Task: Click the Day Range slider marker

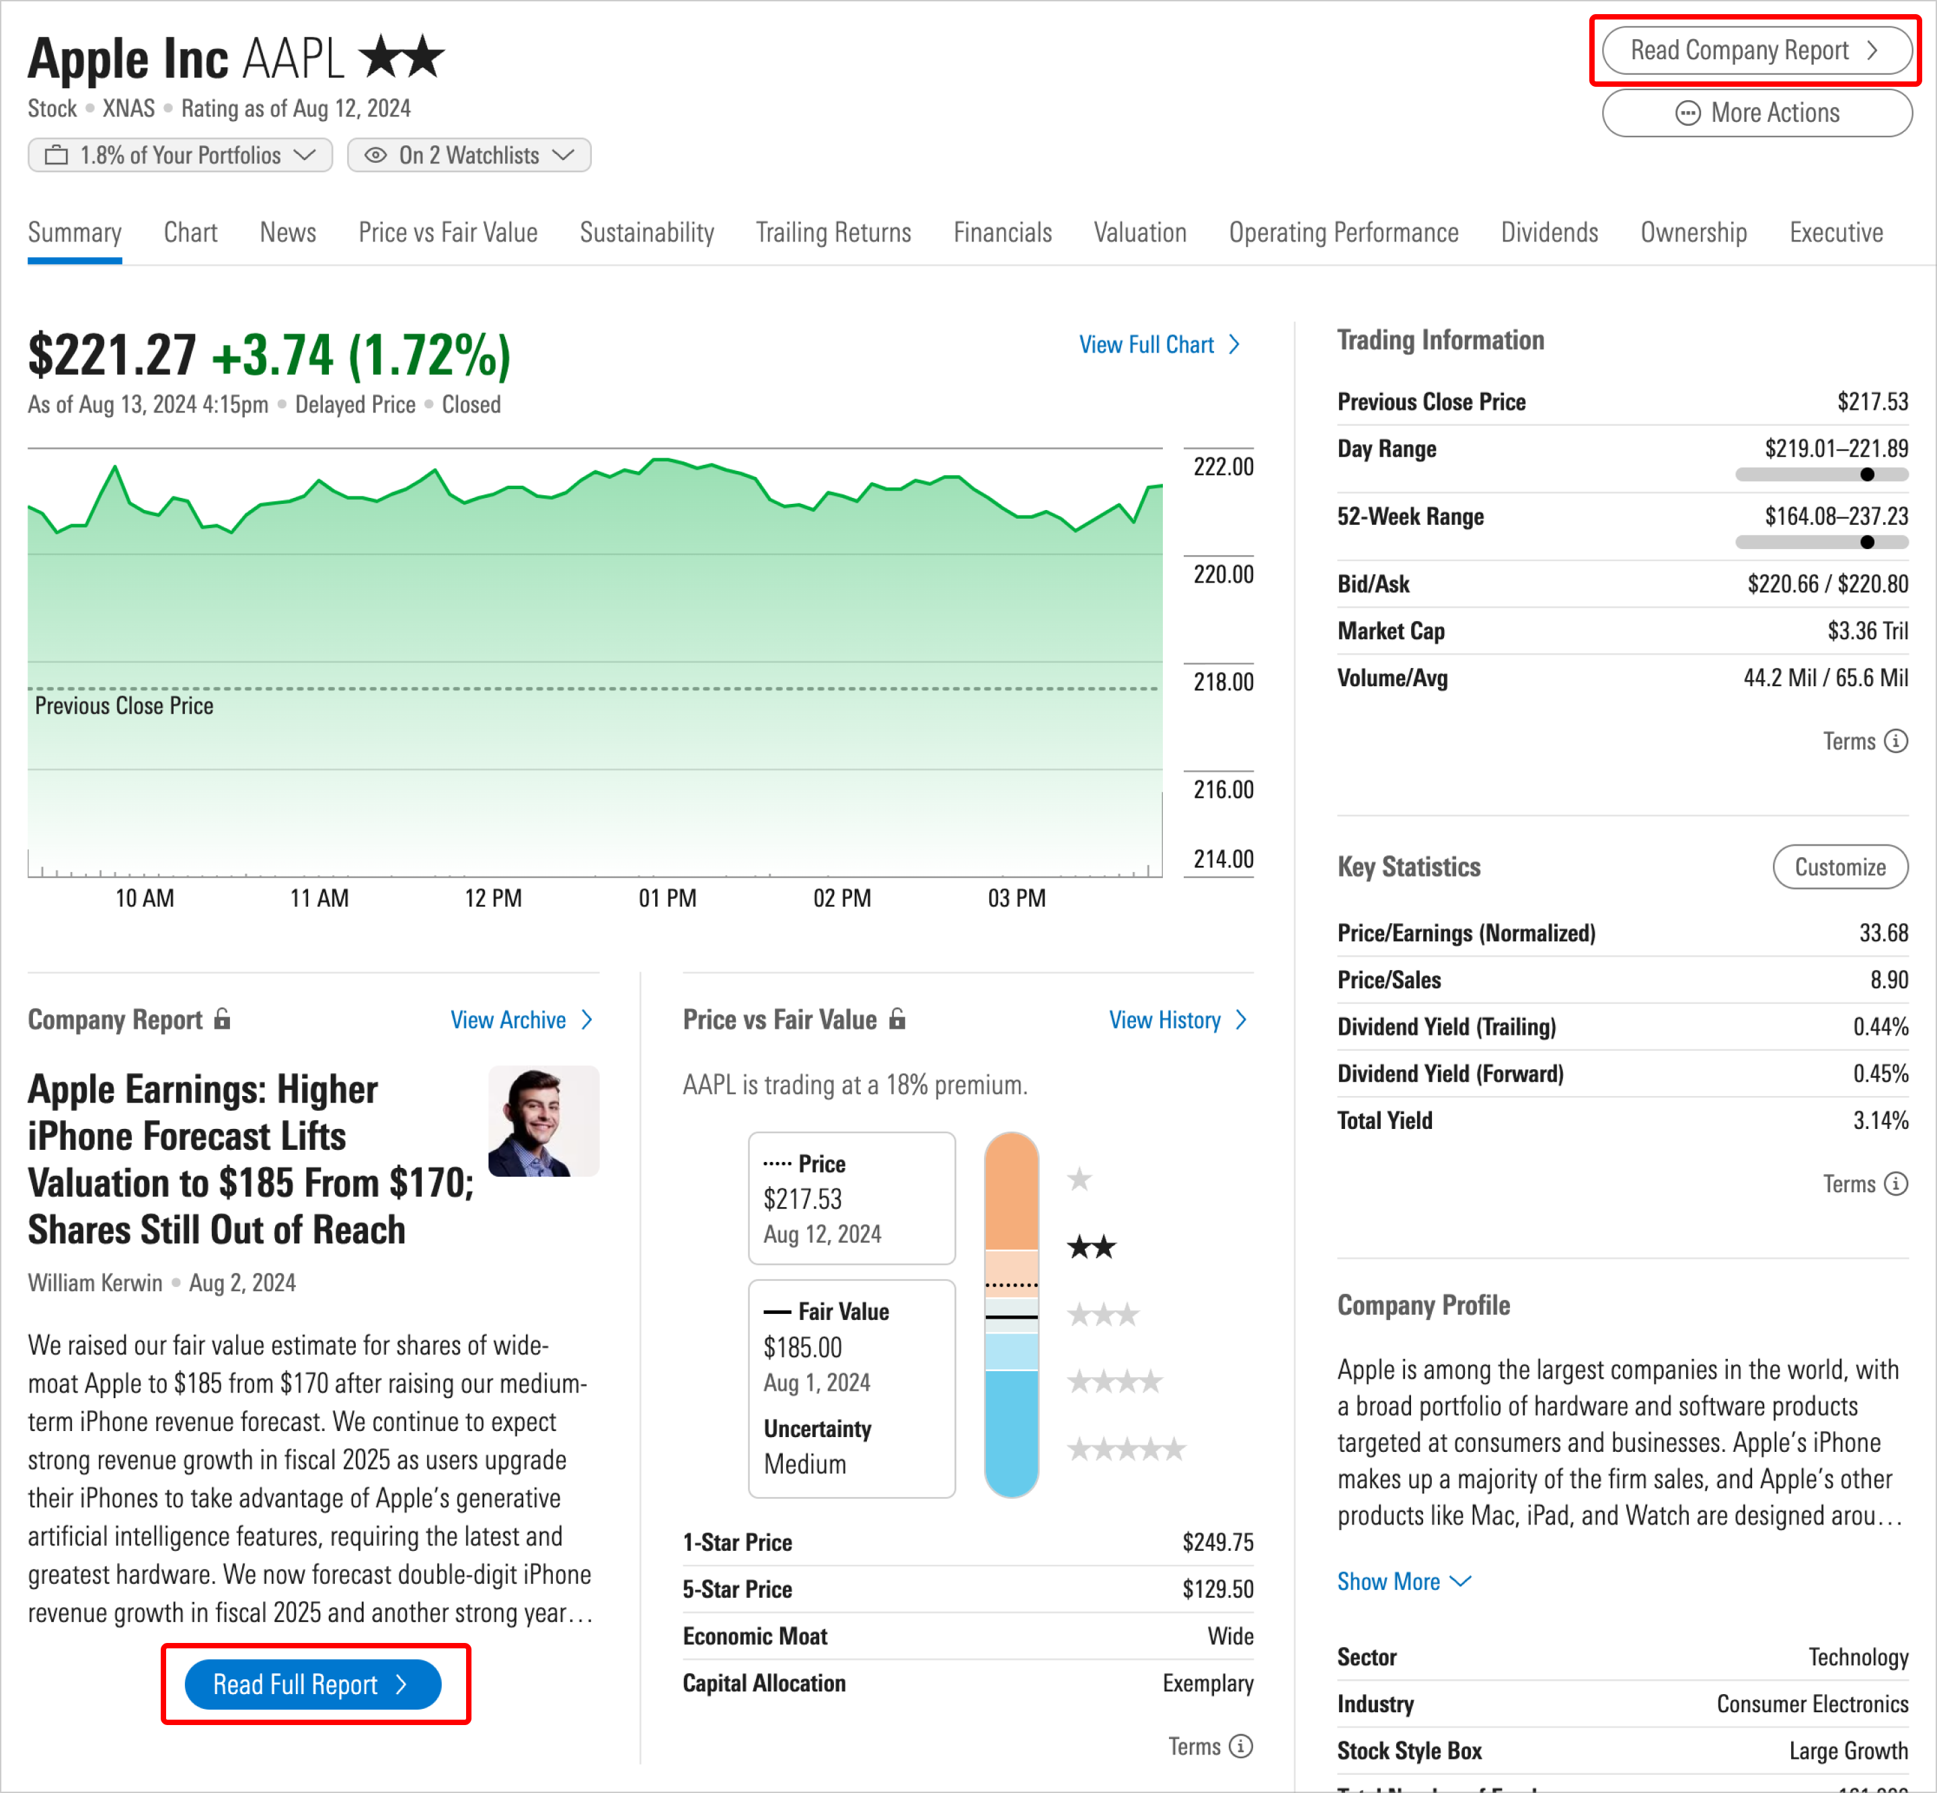Action: (1867, 474)
